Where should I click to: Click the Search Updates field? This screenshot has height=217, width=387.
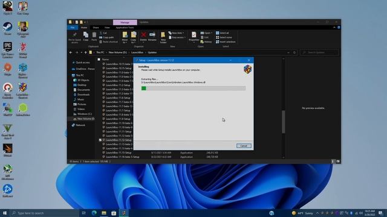click(319, 52)
